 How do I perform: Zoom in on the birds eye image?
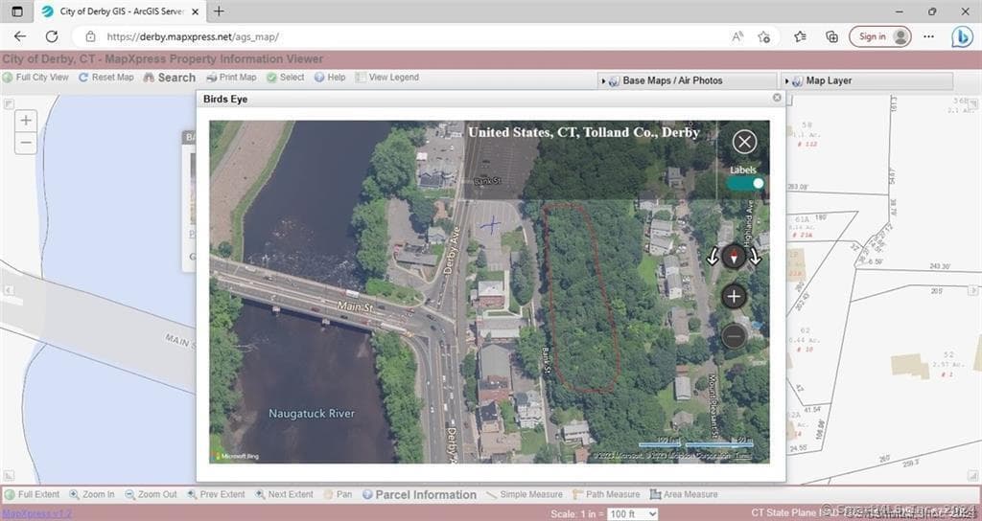coord(734,296)
